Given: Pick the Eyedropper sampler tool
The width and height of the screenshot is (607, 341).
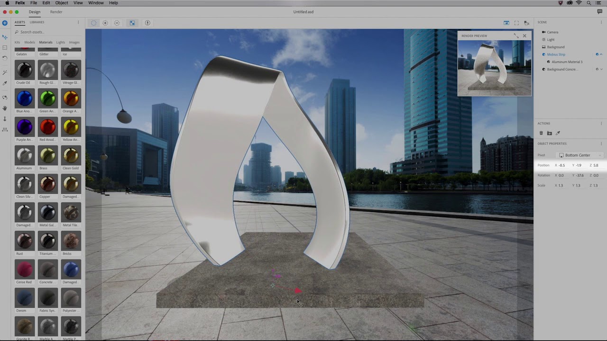Looking at the screenshot, I should point(5,84).
